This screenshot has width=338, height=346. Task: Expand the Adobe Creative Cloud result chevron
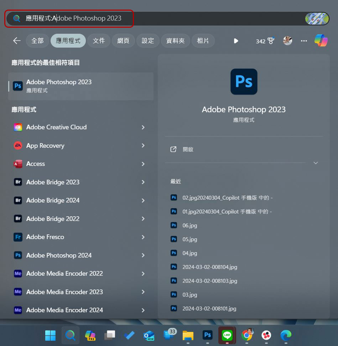click(143, 127)
